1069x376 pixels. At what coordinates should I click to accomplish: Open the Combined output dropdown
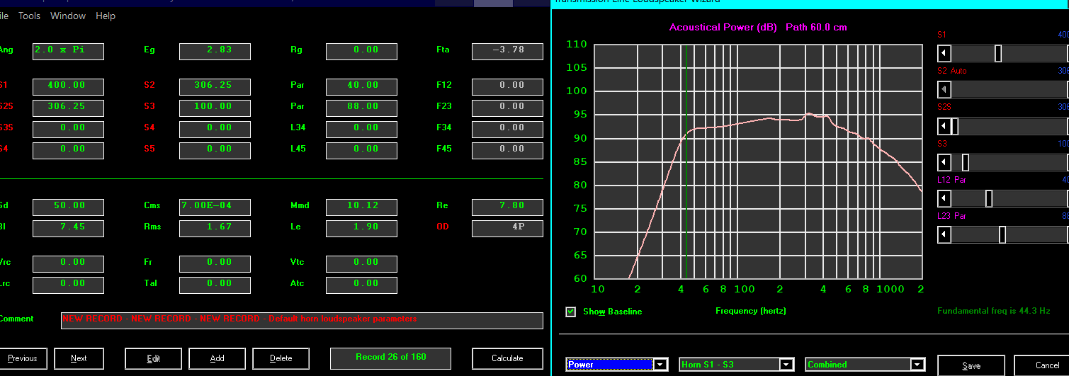click(918, 365)
